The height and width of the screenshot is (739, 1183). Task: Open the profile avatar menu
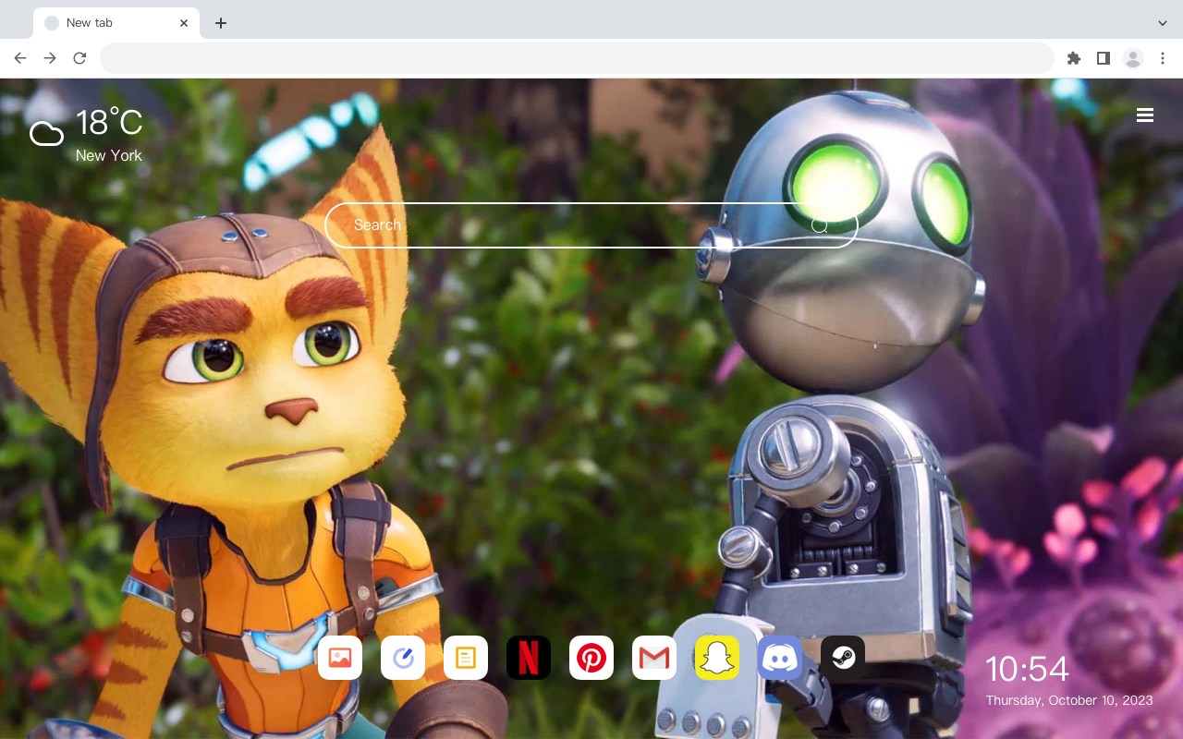click(1133, 58)
